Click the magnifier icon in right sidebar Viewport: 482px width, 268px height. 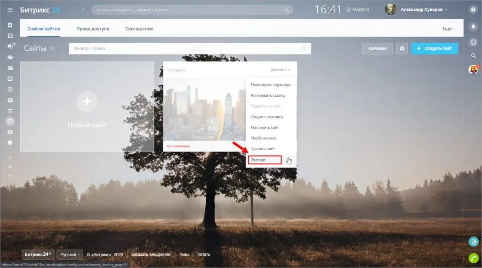coord(473,56)
